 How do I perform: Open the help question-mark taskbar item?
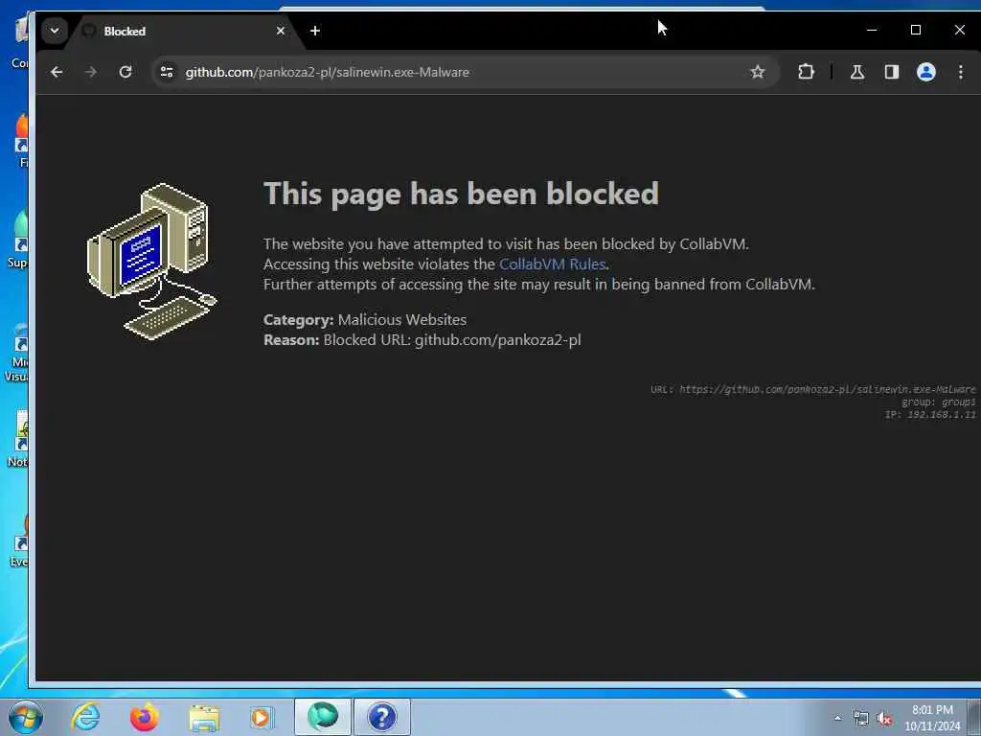(381, 717)
